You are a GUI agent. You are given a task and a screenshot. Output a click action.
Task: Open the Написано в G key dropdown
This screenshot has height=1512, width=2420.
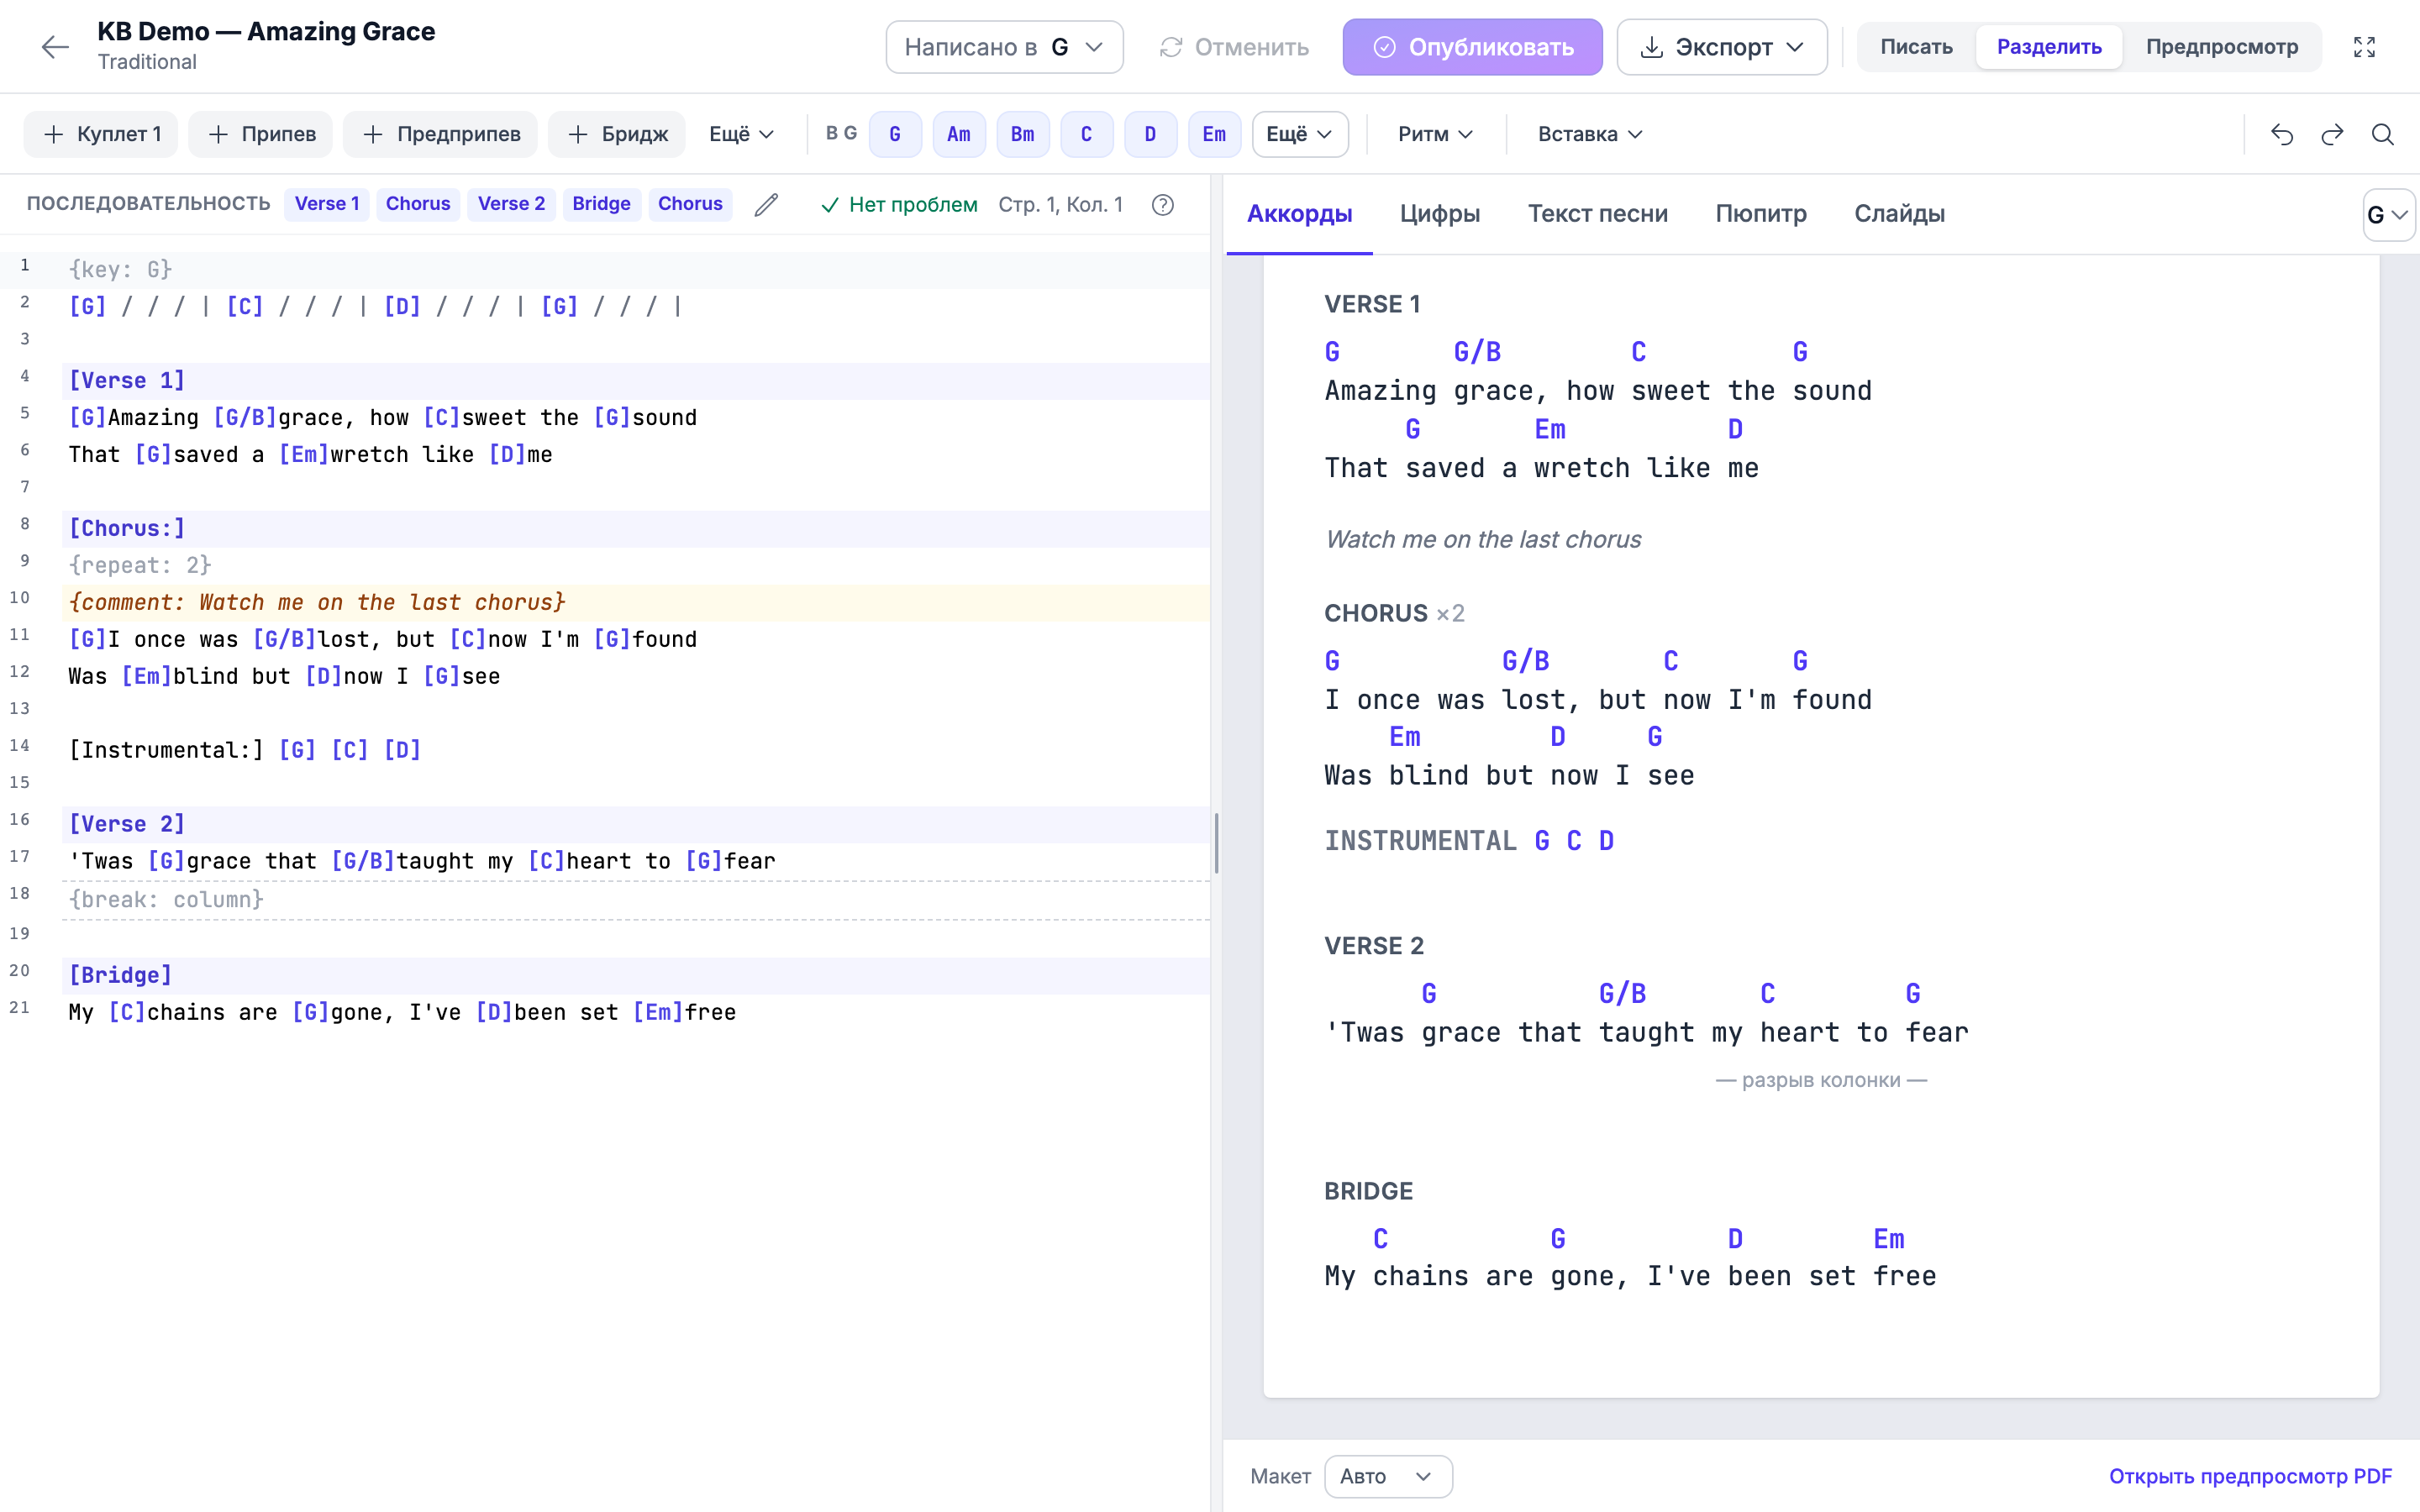coord(1004,47)
